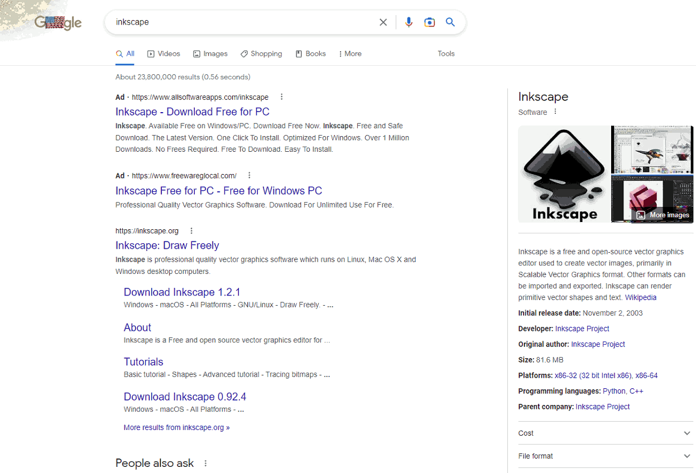Switch to the Images tab
The width and height of the screenshot is (696, 473).
210,54
